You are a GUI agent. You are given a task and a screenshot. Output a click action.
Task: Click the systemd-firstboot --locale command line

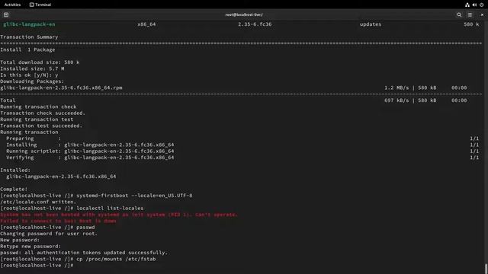[x=96, y=196]
